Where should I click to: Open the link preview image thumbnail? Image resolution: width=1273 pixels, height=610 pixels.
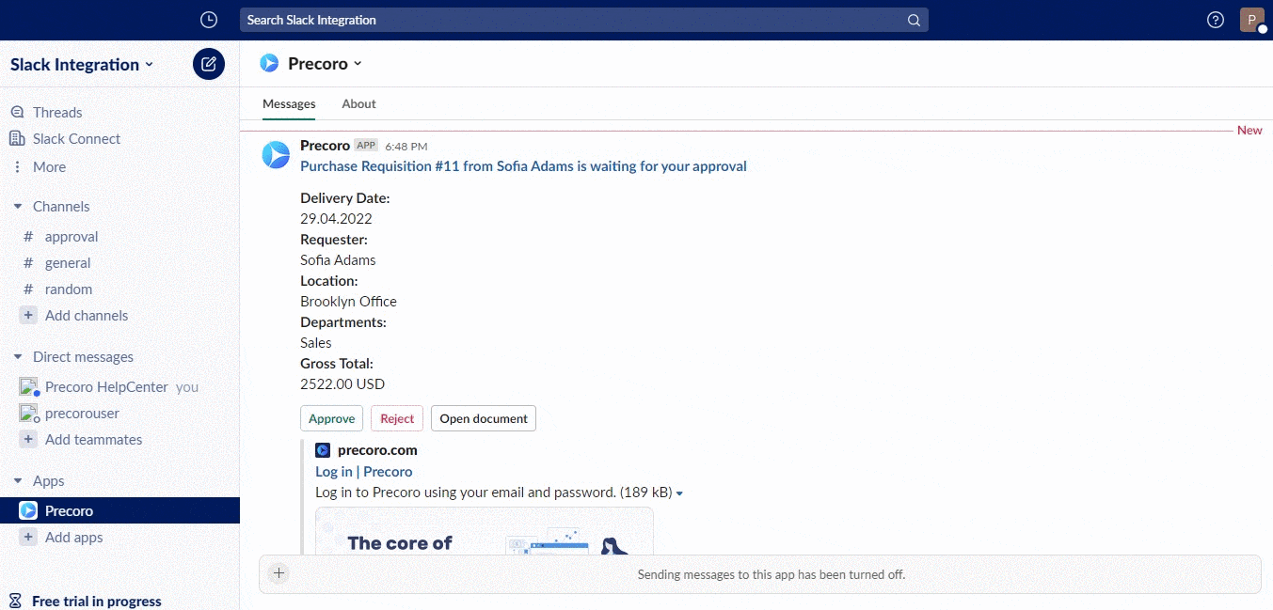pos(485,531)
